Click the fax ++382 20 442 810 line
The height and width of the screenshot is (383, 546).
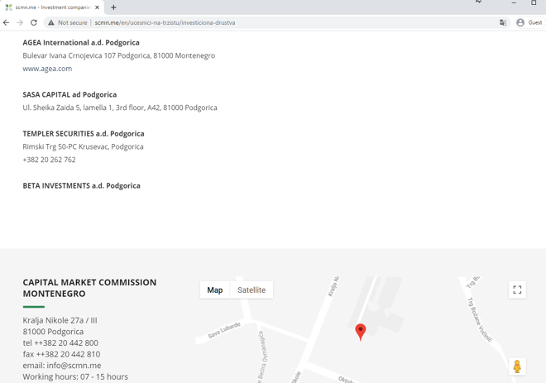click(x=61, y=354)
